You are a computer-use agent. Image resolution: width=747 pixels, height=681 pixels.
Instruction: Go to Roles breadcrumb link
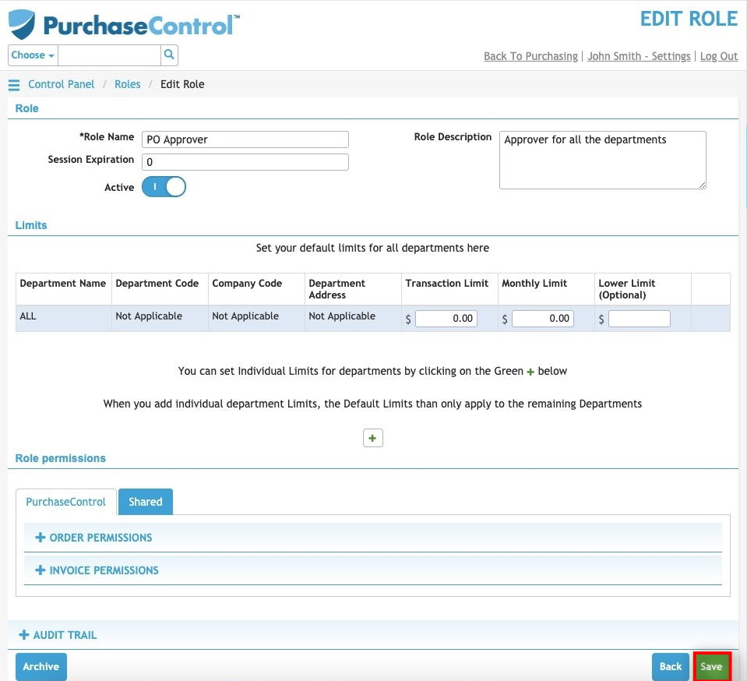point(127,84)
